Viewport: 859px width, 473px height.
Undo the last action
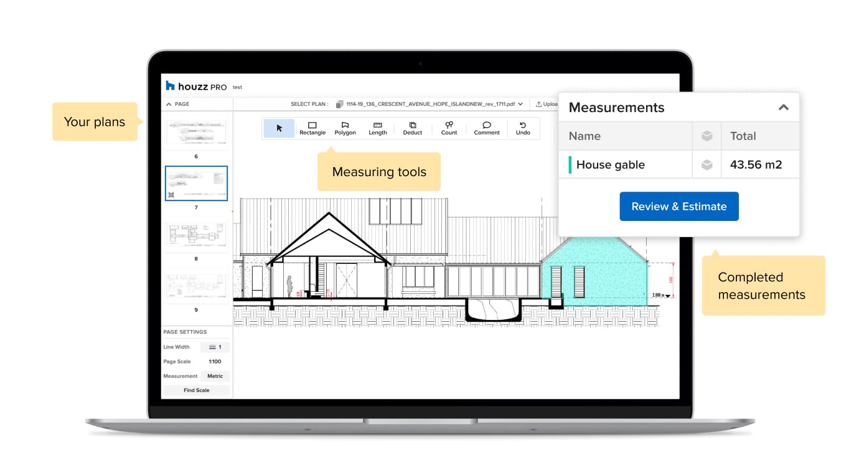click(x=523, y=128)
